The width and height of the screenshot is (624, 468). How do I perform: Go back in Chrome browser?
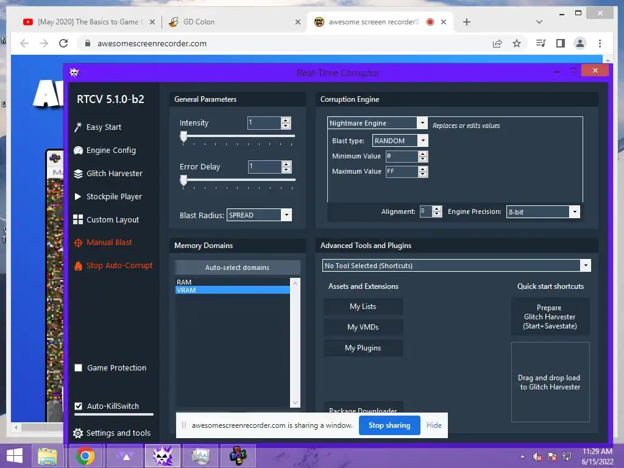24,43
